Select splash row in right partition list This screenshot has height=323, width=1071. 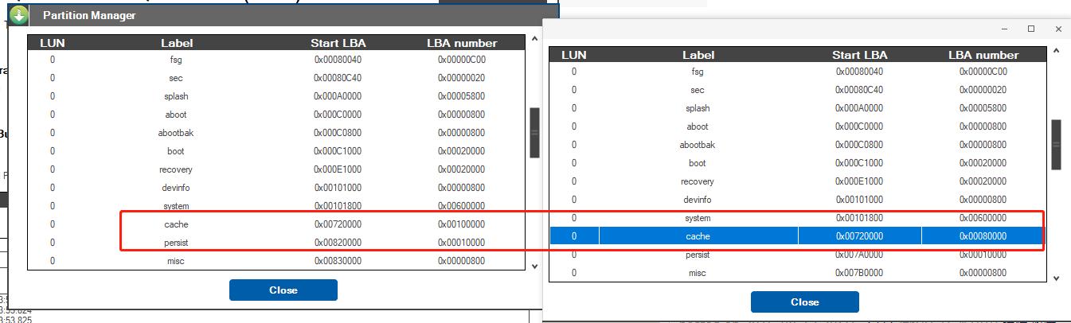coord(798,108)
